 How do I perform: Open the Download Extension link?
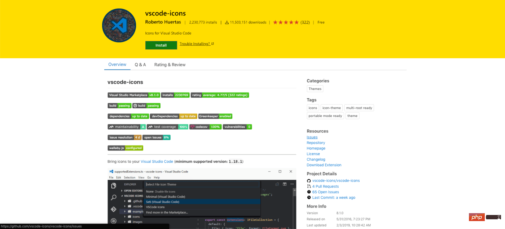point(324,165)
